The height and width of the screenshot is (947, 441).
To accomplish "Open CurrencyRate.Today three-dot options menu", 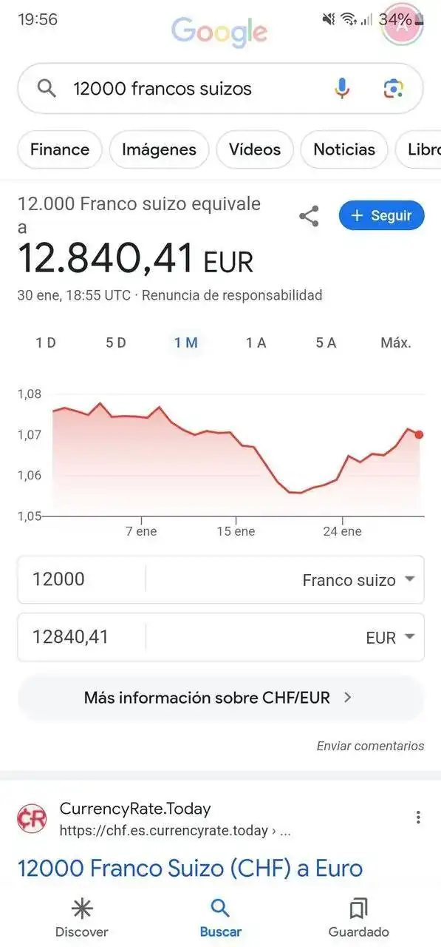I will [x=418, y=818].
